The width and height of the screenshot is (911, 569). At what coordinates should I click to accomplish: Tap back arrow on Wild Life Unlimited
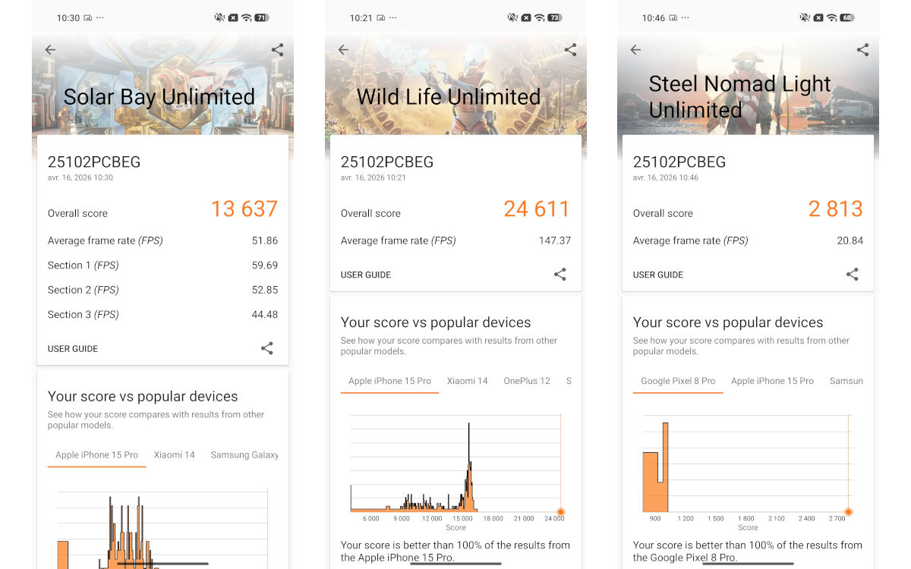point(343,50)
